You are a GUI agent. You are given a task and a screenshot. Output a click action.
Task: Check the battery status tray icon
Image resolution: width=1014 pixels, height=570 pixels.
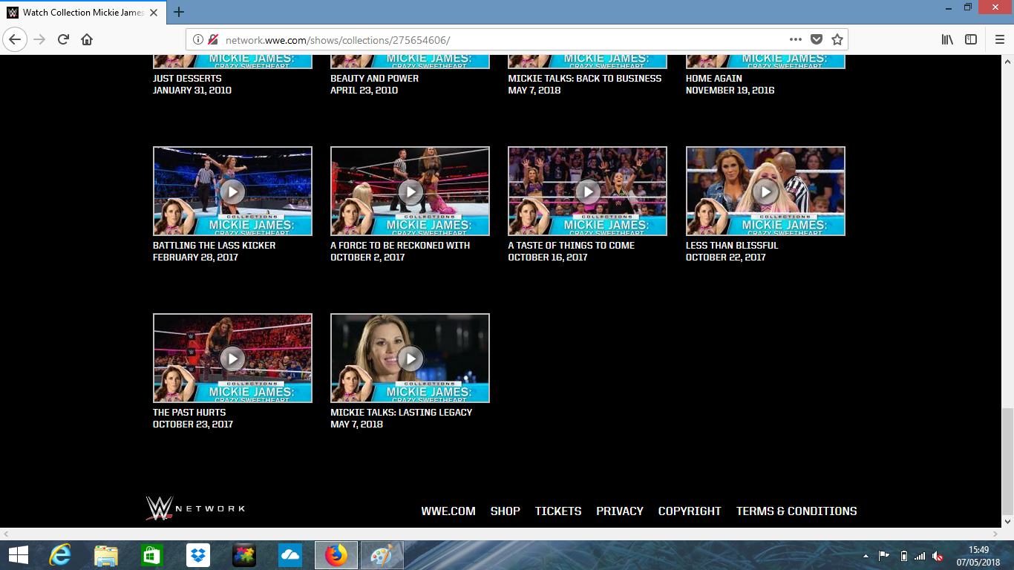click(x=903, y=555)
